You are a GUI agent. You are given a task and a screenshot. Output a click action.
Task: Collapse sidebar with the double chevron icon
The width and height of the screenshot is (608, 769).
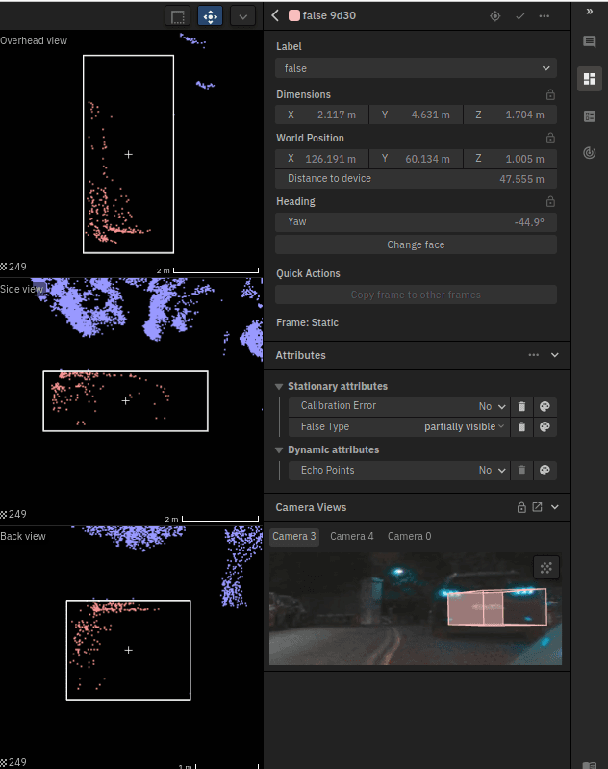pyautogui.click(x=590, y=12)
